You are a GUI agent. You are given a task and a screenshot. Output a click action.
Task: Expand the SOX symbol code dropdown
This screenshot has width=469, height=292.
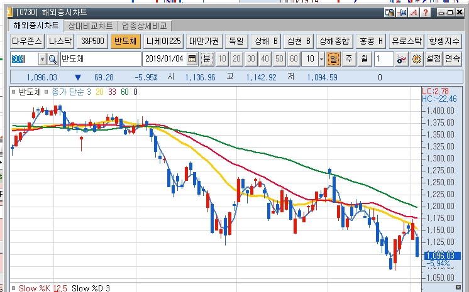point(42,59)
